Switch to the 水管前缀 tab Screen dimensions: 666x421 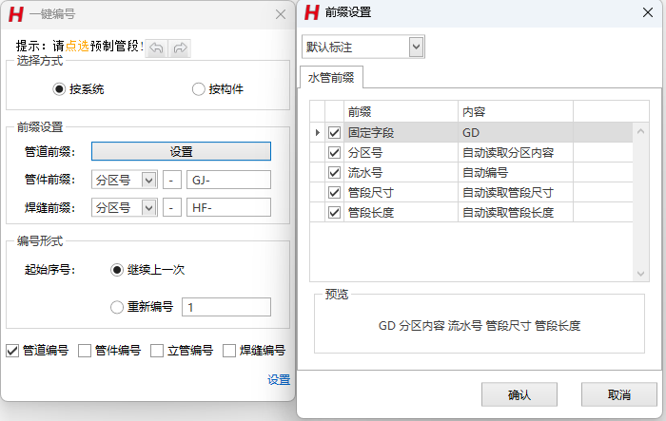pos(331,77)
